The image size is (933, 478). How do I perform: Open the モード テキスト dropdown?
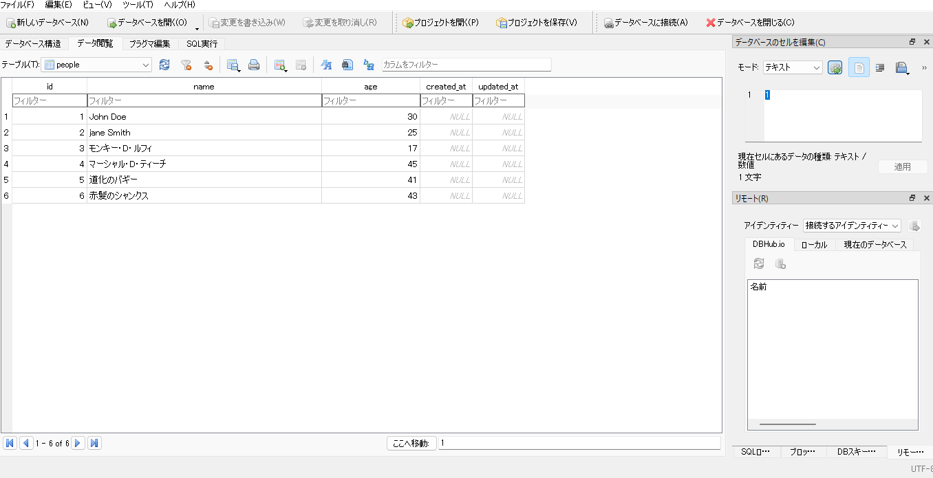(793, 67)
